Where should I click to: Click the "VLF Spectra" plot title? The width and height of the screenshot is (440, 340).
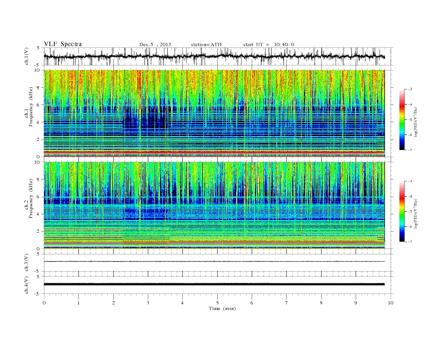(x=63, y=44)
